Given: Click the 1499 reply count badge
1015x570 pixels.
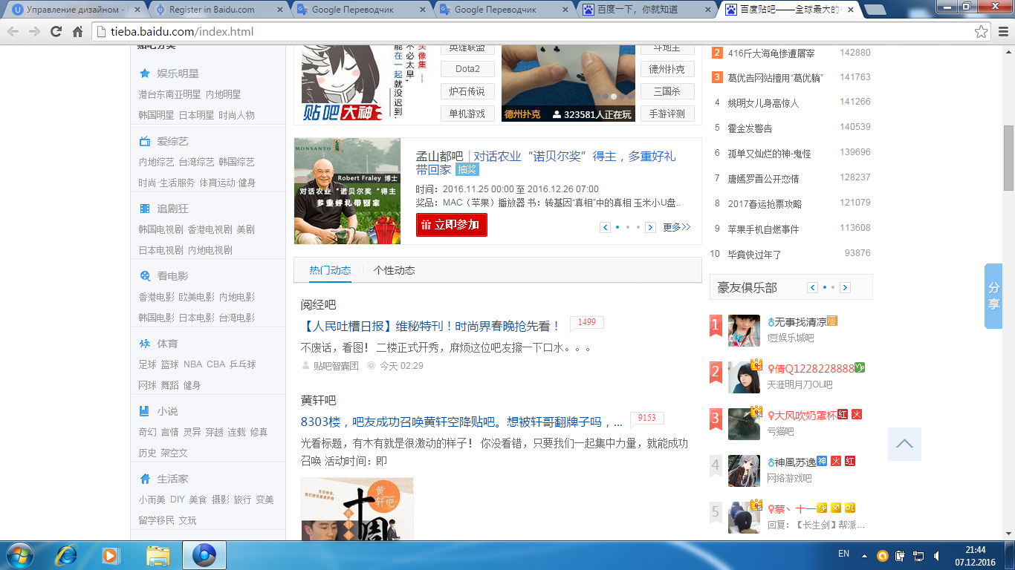Looking at the screenshot, I should tap(587, 322).
